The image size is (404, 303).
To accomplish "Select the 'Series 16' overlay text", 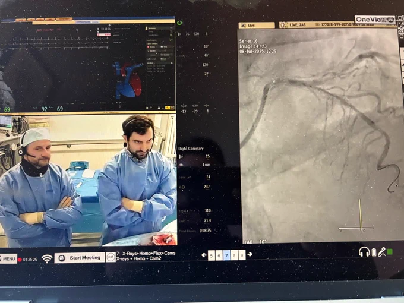I will [x=248, y=41].
